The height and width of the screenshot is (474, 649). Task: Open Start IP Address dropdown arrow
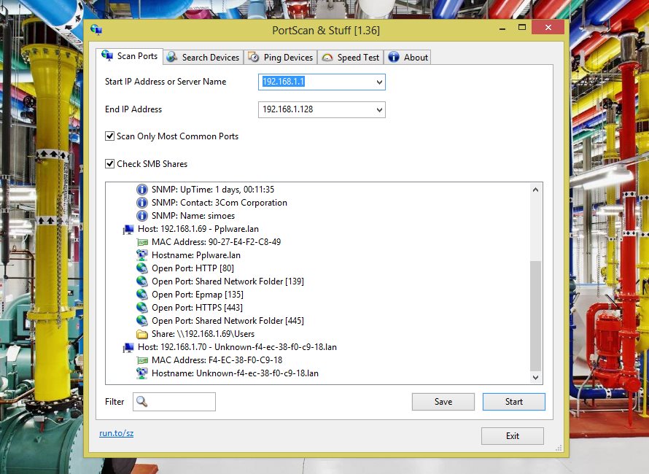pos(379,82)
